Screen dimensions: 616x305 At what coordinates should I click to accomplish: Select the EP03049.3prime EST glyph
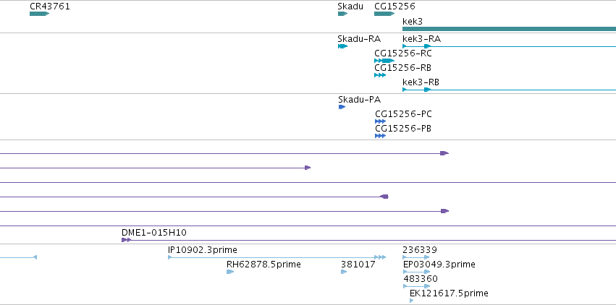click(417, 272)
